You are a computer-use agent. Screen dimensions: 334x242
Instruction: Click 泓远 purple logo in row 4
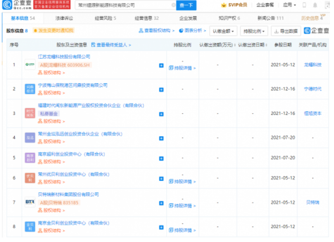click(30, 138)
